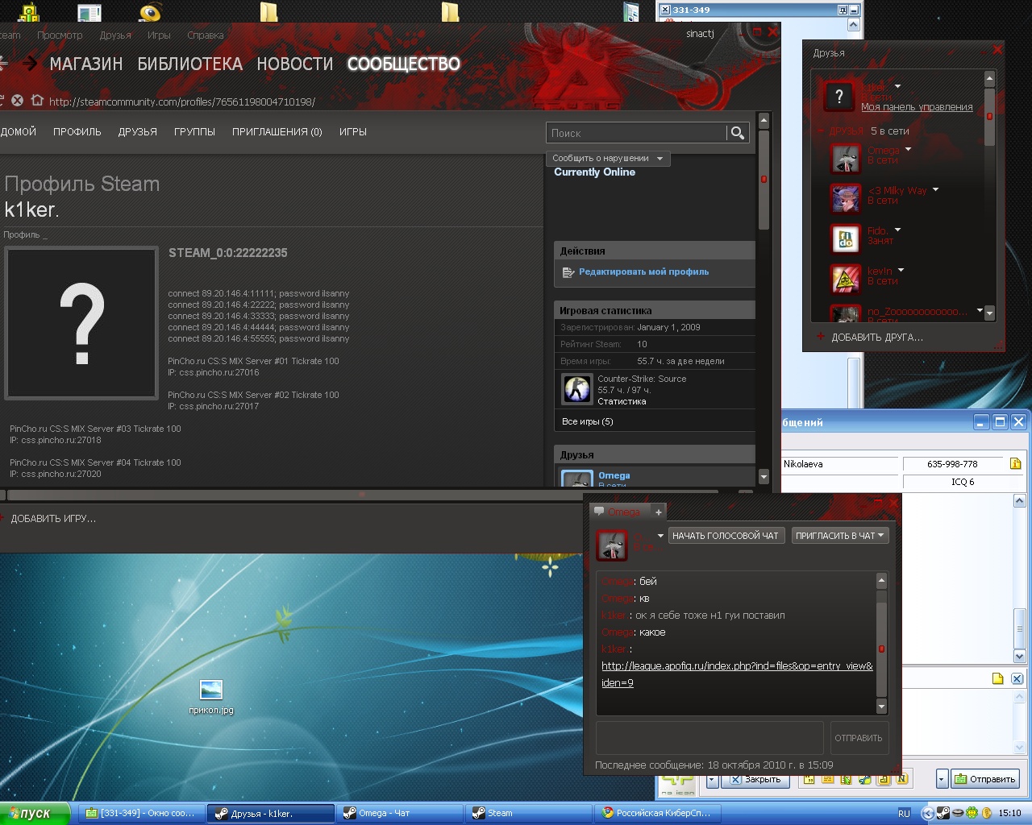1032x825 pixels.
Task: Click ДОБАВИТЬ ИГРУ button
Action: click(48, 519)
